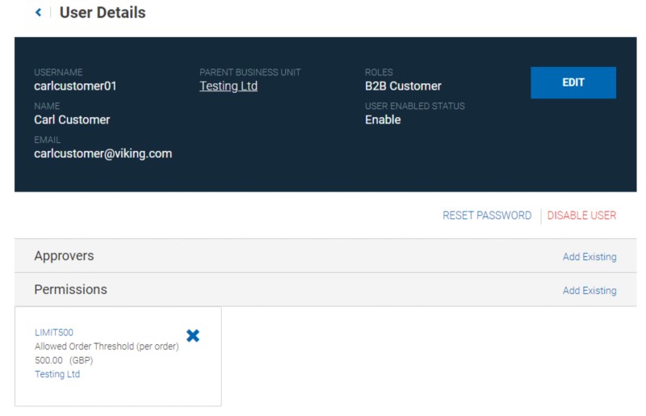Click the email carlcustomer@viking.com
This screenshot has width=646, height=416.
point(103,153)
